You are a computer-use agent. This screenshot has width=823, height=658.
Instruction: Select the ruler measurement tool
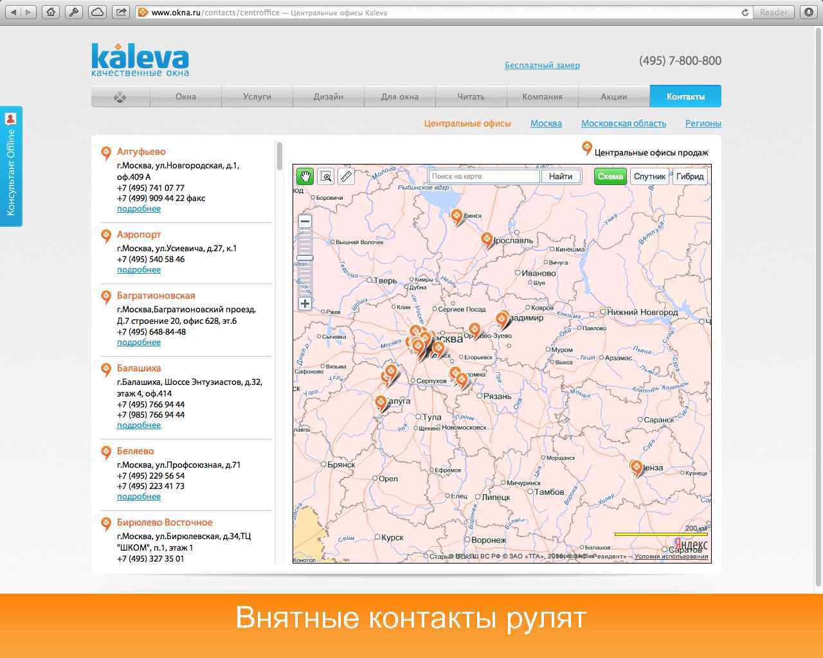346,176
